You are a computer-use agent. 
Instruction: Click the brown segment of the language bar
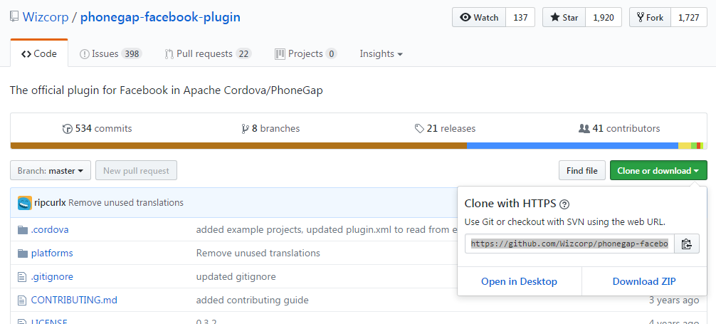(x=238, y=146)
